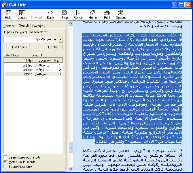Sort results by Title column header

(x=19, y=60)
